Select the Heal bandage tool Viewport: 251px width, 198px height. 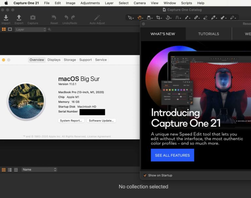coord(196,18)
